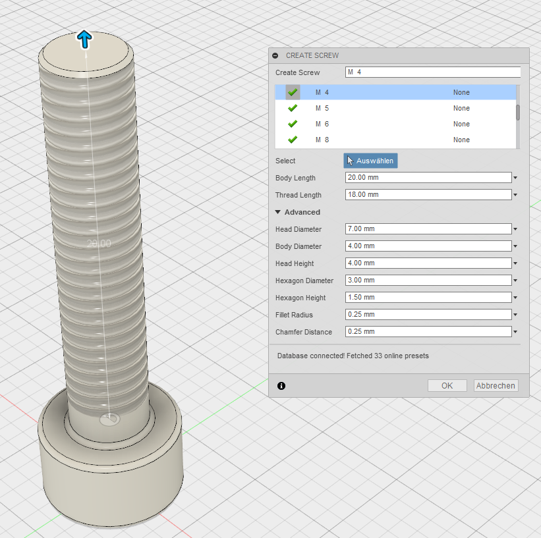Collapse the Create Screw dialog header icon
541x538 pixels.
[275, 56]
